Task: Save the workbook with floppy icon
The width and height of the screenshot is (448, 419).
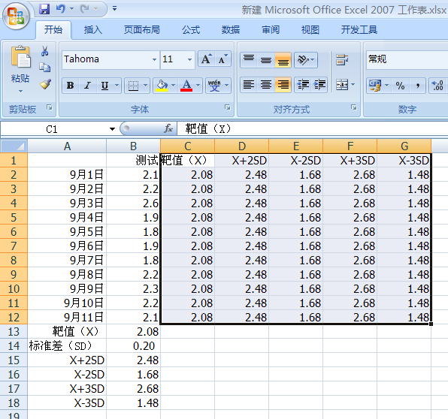Action: [44, 9]
